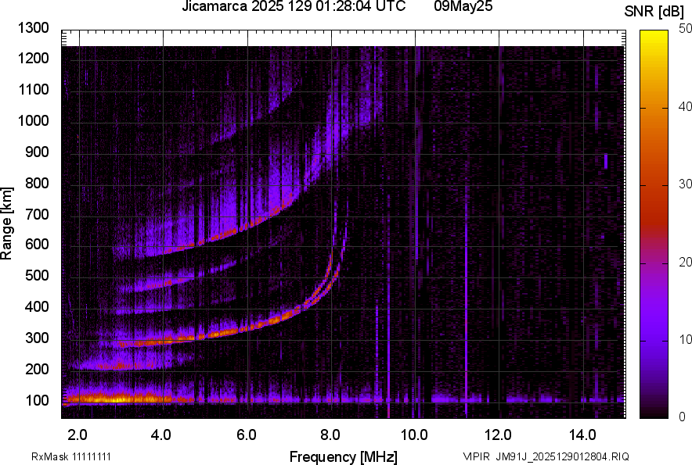Viewport: 692px width, 465px height.
Task: Click colorbar tick label '40'
Action: 685,107
